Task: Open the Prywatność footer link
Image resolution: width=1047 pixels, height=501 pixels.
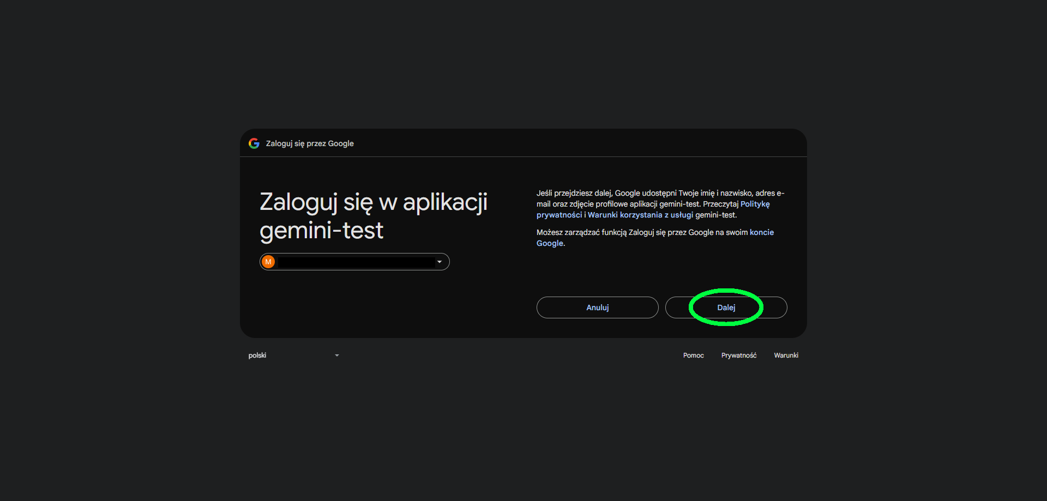Action: 739,355
